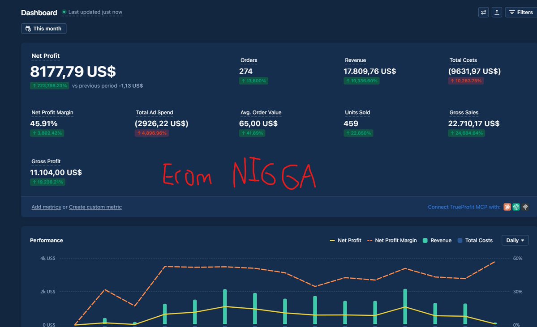537x327 pixels.
Task: Click the red 10,283.75% costs change badge
Action: [x=466, y=81]
